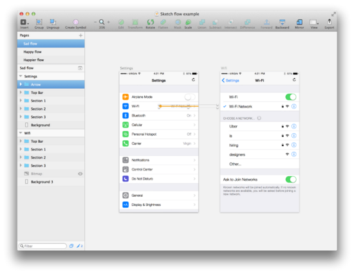Click the Create Symbol icon
The width and height of the screenshot is (354, 274).
click(x=76, y=22)
